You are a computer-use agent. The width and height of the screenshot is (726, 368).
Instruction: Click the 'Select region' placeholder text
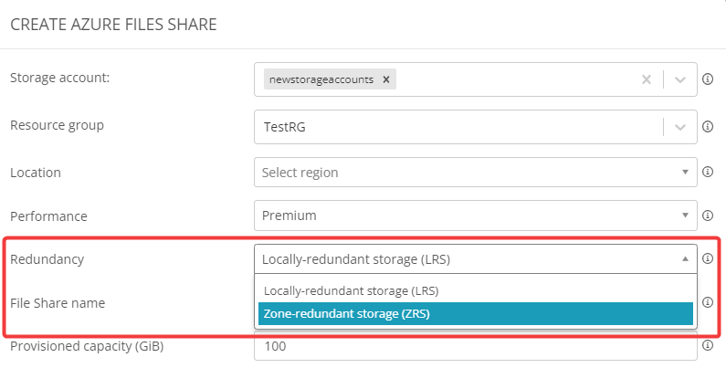(x=300, y=172)
